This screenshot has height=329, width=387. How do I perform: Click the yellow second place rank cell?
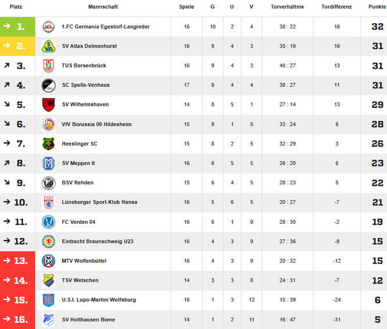(17, 47)
